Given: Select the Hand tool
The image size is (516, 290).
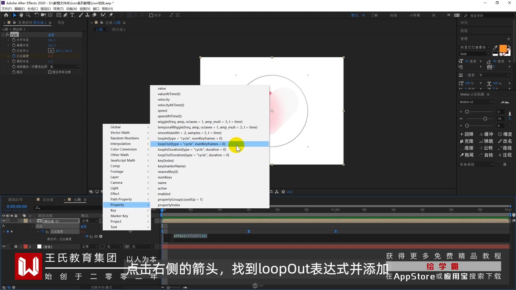Looking at the screenshot, I should pos(21,15).
